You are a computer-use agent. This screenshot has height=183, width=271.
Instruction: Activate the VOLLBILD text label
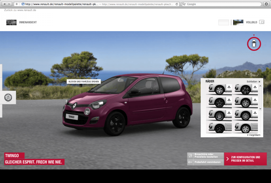click(x=251, y=22)
